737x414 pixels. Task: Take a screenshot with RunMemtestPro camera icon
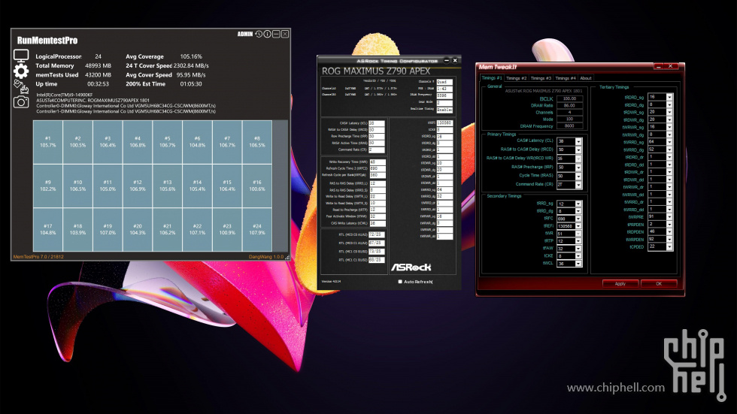[x=21, y=102]
